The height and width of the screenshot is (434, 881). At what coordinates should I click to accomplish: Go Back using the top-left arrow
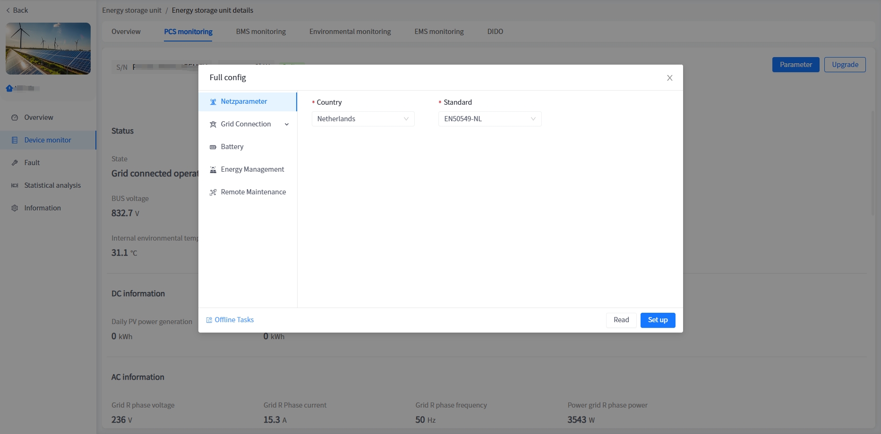[17, 10]
